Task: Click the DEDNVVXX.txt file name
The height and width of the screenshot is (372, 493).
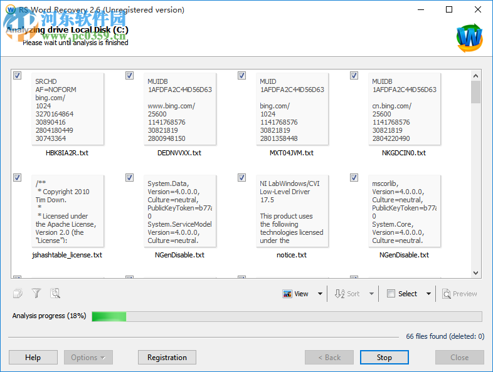Action: [179, 153]
